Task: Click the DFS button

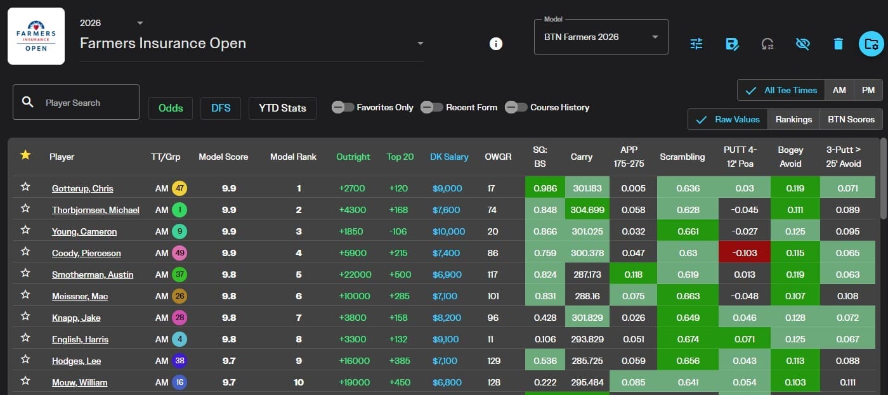Action: pyautogui.click(x=221, y=108)
